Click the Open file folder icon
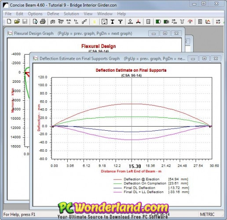 17,22
